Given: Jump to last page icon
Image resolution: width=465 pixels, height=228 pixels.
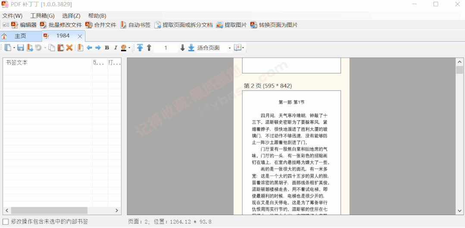Looking at the screenshot, I should click(x=191, y=48).
